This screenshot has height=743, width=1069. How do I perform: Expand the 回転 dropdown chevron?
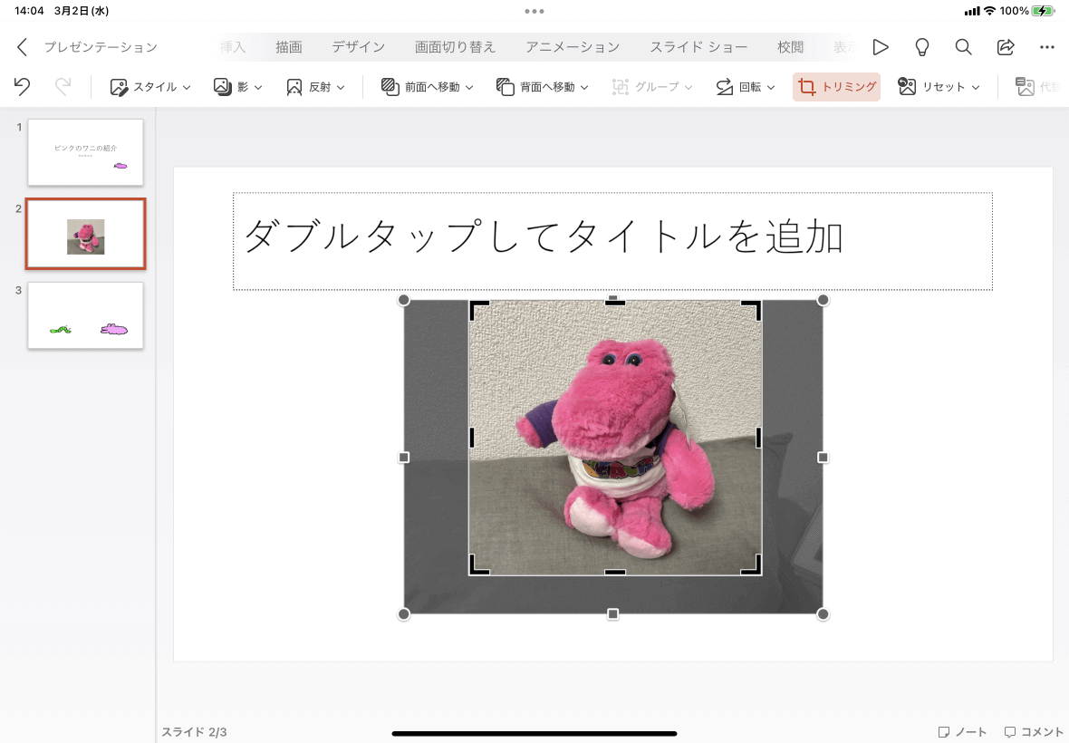coord(771,88)
